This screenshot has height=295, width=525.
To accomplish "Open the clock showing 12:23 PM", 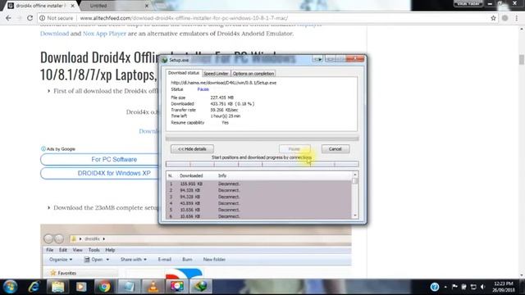I will coord(504,287).
